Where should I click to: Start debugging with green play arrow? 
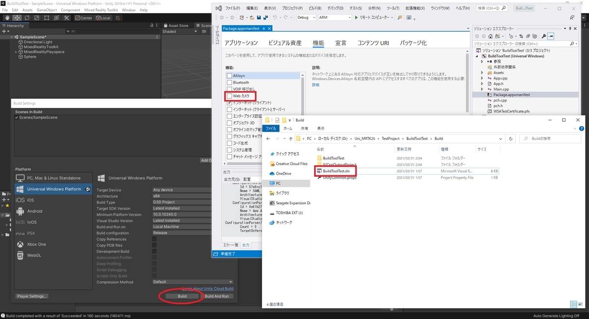click(x=356, y=17)
